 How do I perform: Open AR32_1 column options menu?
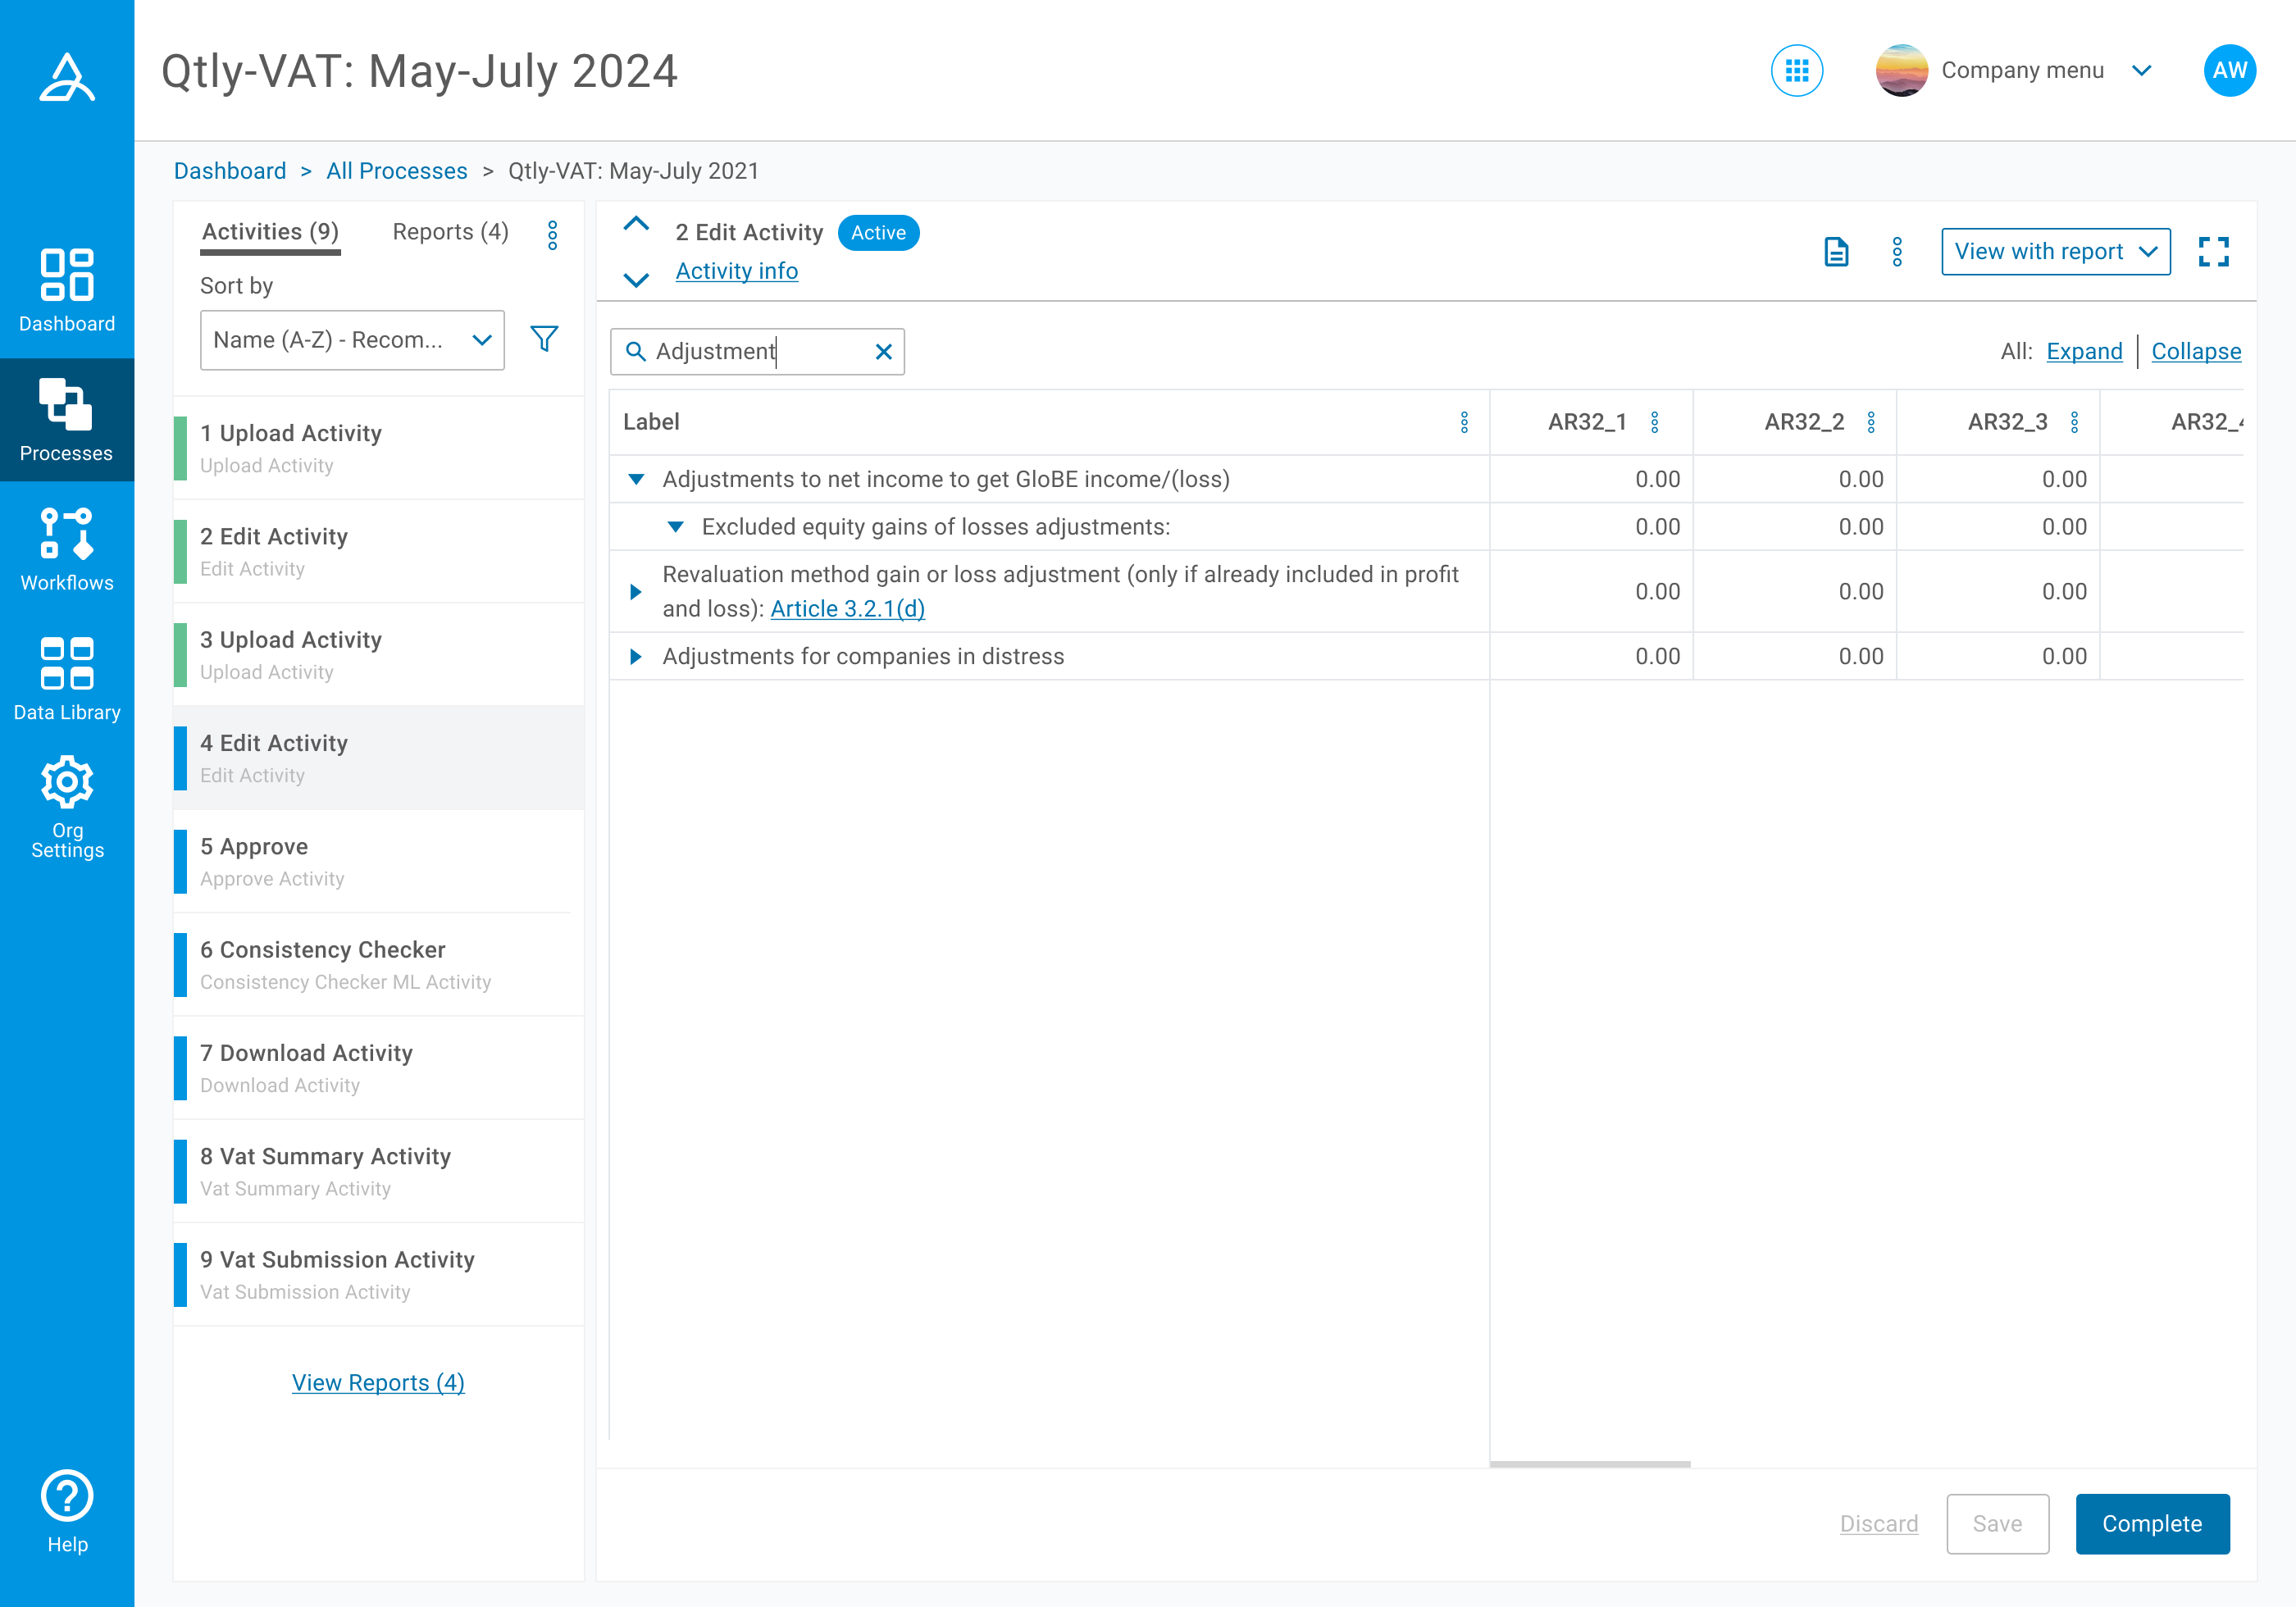click(x=1655, y=422)
